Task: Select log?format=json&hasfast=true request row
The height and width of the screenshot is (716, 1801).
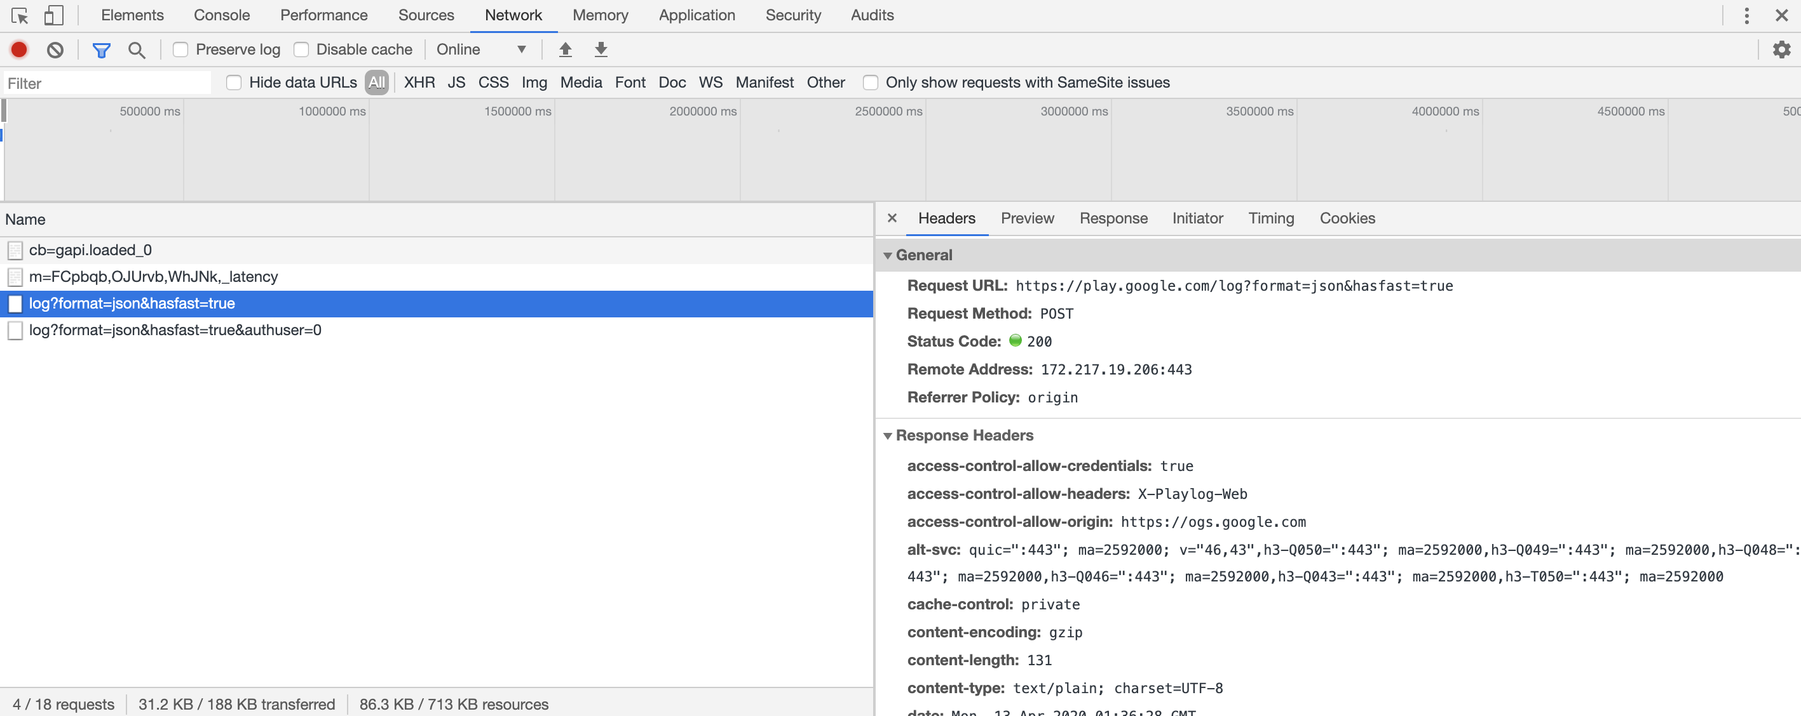Action: tap(436, 303)
